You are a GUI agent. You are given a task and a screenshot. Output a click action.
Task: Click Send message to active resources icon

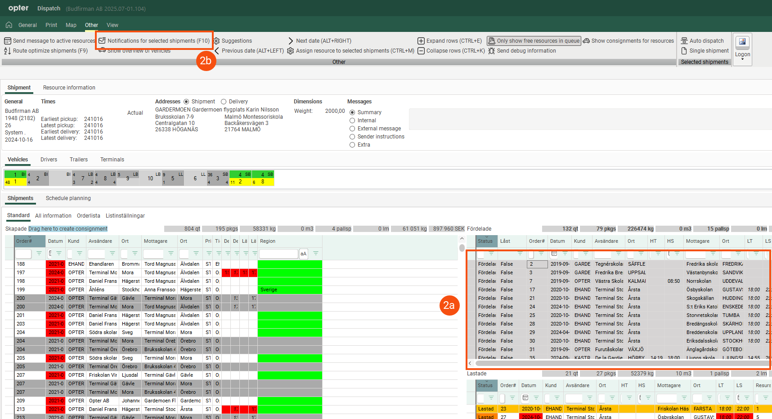[x=8, y=41]
